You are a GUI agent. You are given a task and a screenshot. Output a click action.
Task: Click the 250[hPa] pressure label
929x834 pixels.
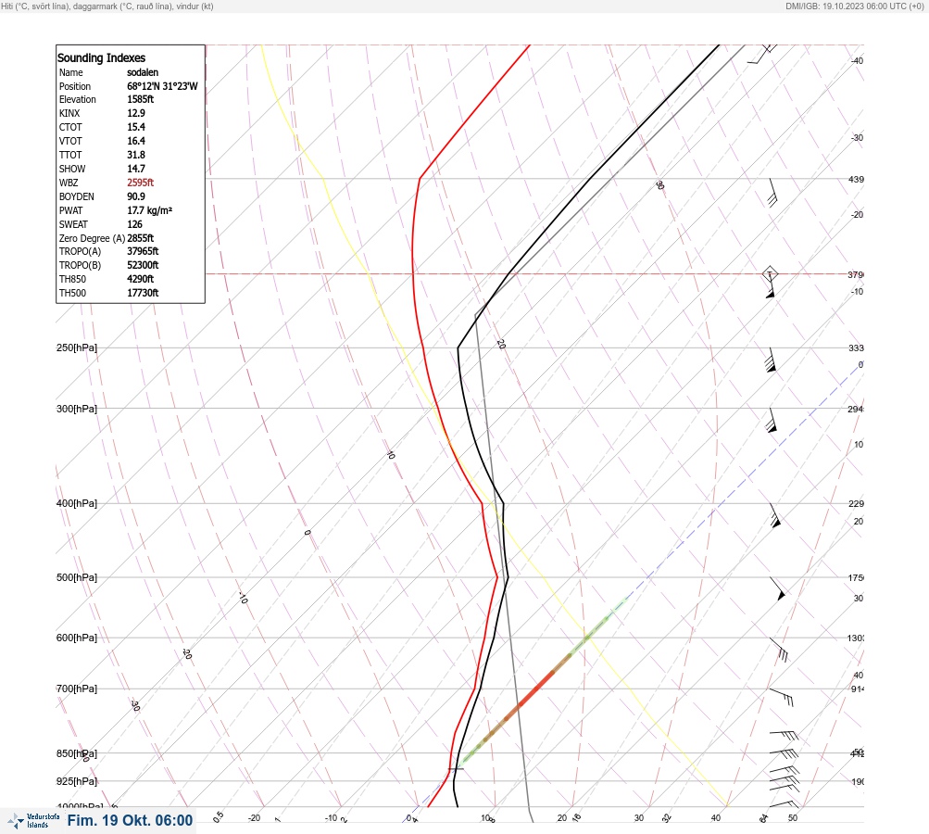pos(77,347)
